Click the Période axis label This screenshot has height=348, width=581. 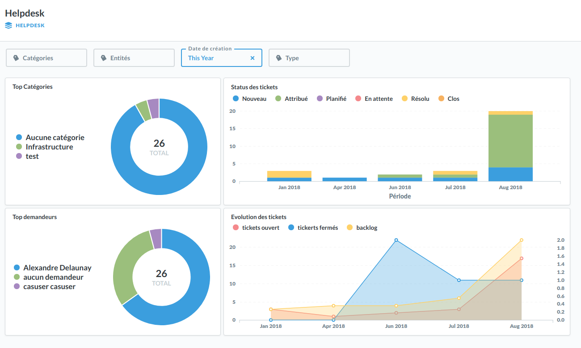[400, 196]
